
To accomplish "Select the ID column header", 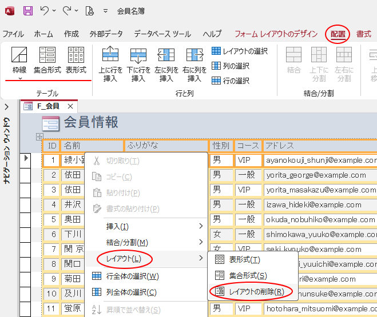I will [51, 146].
